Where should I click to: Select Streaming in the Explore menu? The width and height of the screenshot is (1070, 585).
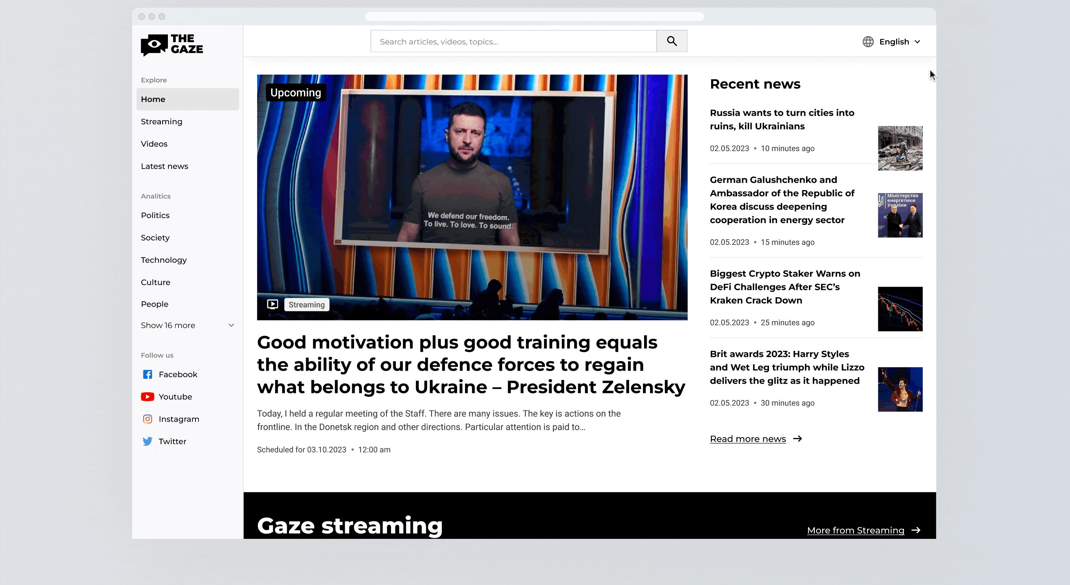click(162, 121)
